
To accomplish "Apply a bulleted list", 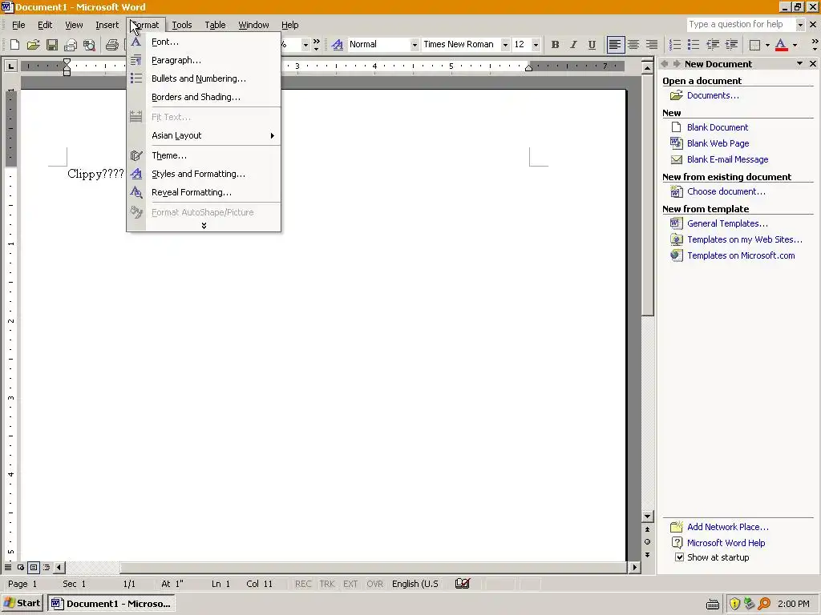I will point(694,45).
